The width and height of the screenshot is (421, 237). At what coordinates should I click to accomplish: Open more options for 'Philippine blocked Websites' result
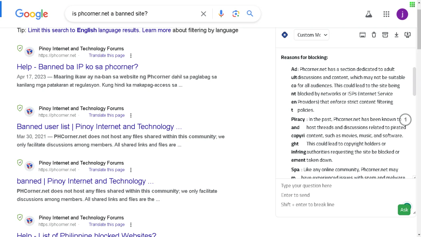pyautogui.click(x=131, y=224)
